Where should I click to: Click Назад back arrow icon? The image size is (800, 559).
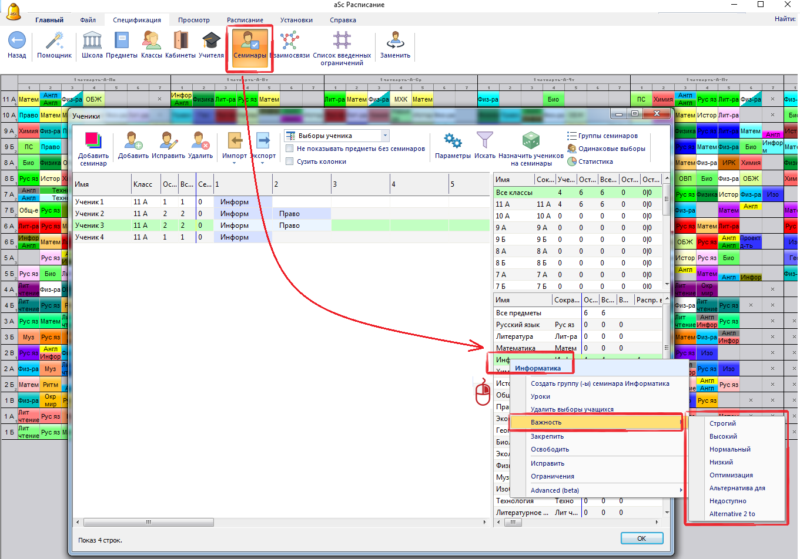[x=16, y=41]
